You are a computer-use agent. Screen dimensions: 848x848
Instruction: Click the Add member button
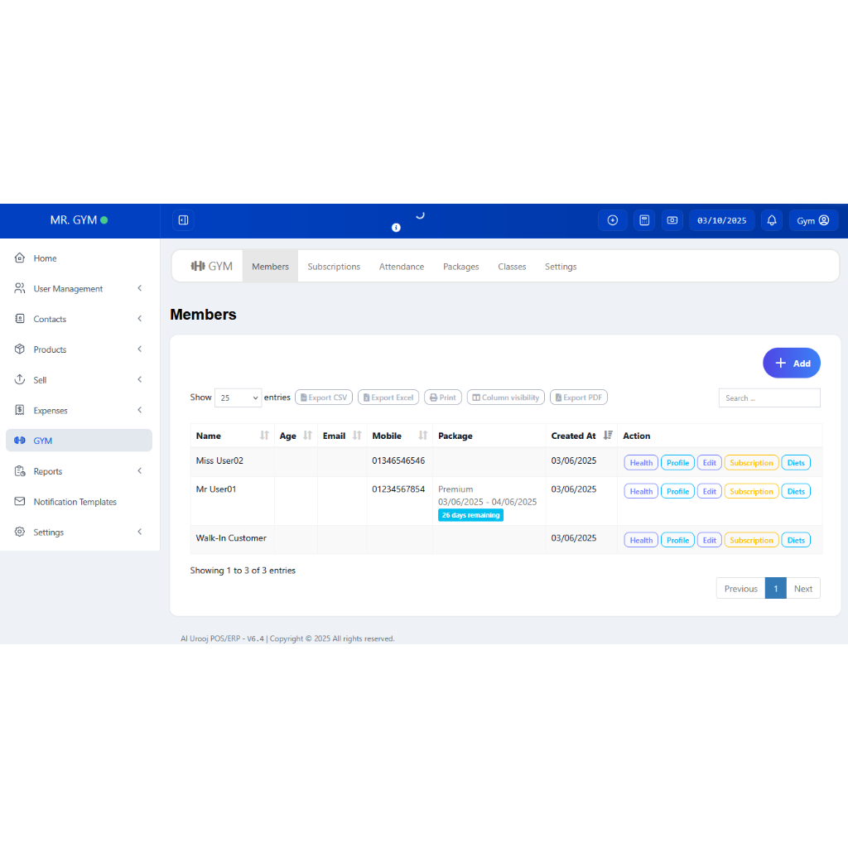point(792,363)
